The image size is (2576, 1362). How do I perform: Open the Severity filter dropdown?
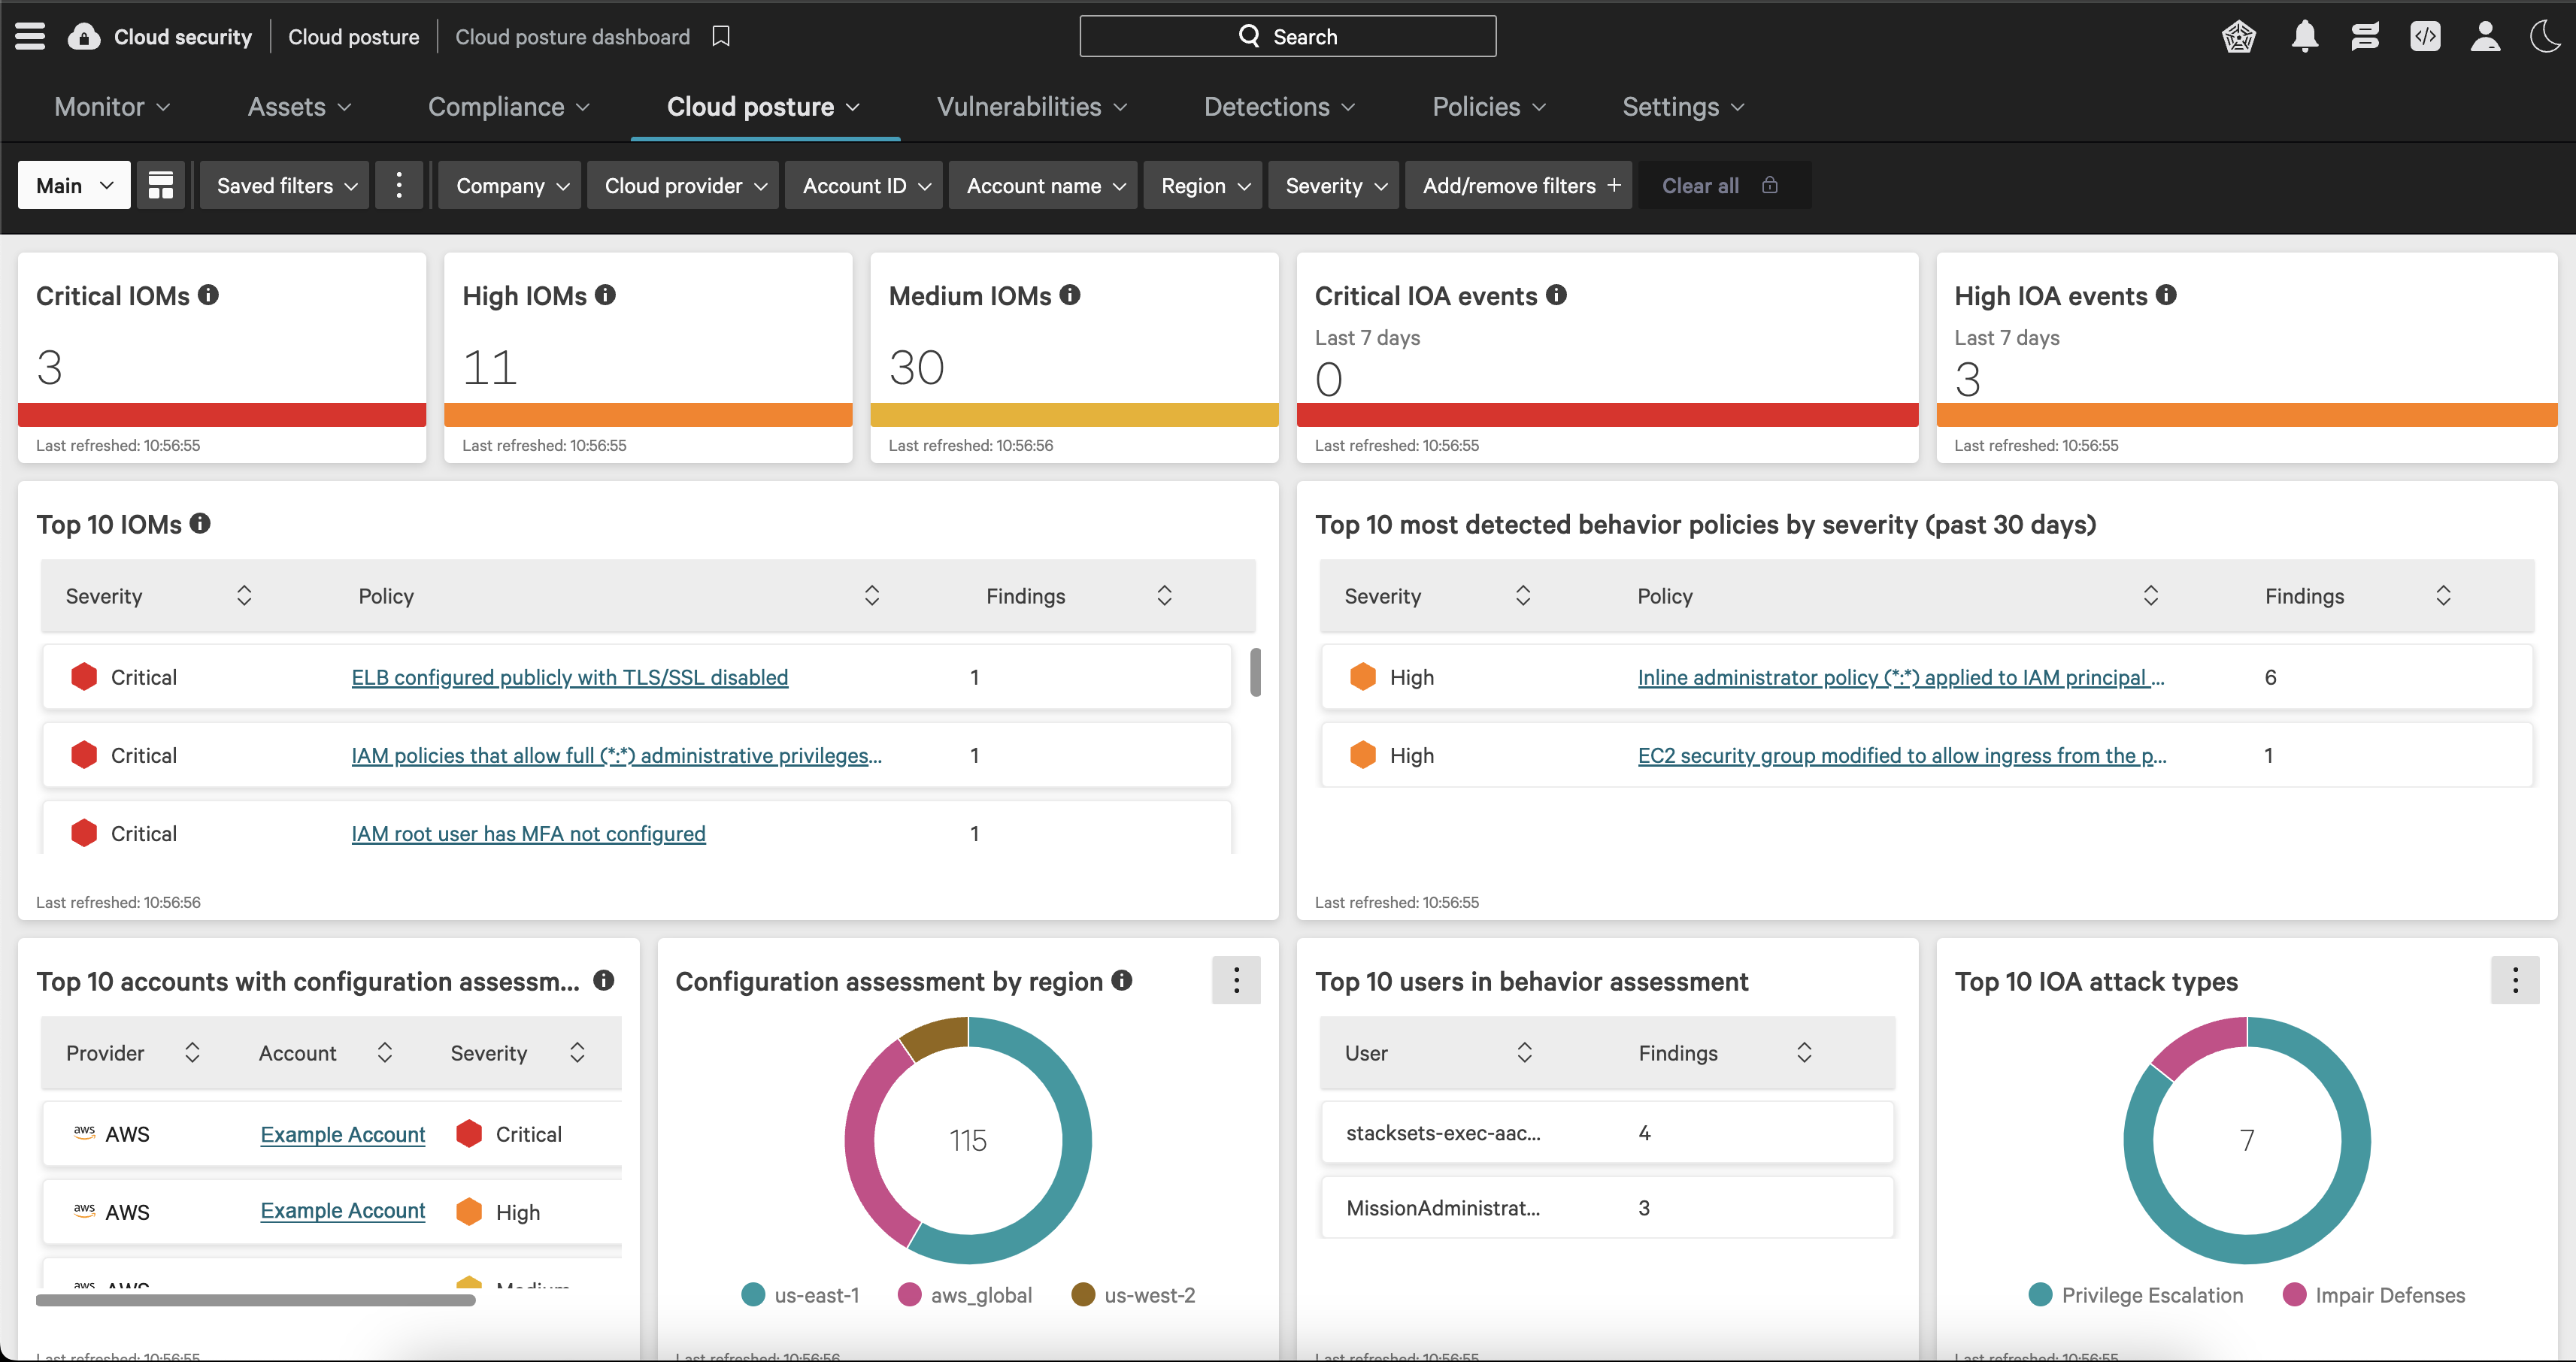click(1333, 185)
